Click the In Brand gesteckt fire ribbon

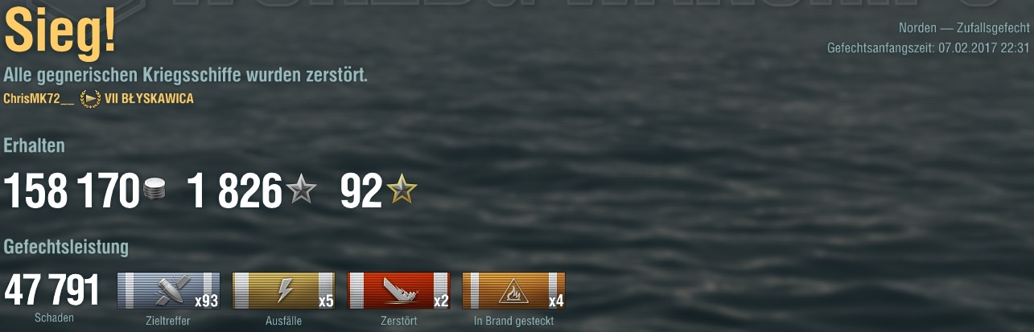[513, 290]
